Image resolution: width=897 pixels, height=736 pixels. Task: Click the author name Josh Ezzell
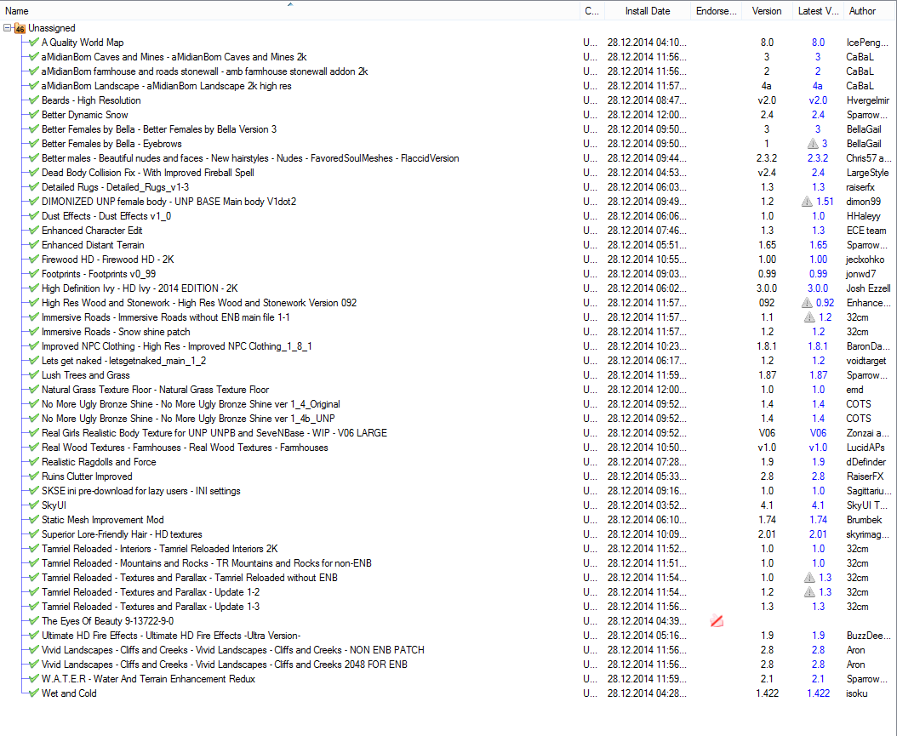click(868, 288)
